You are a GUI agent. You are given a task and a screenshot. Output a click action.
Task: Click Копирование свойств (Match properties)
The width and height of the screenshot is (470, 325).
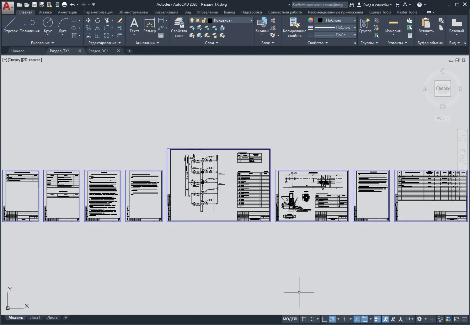tap(294, 27)
